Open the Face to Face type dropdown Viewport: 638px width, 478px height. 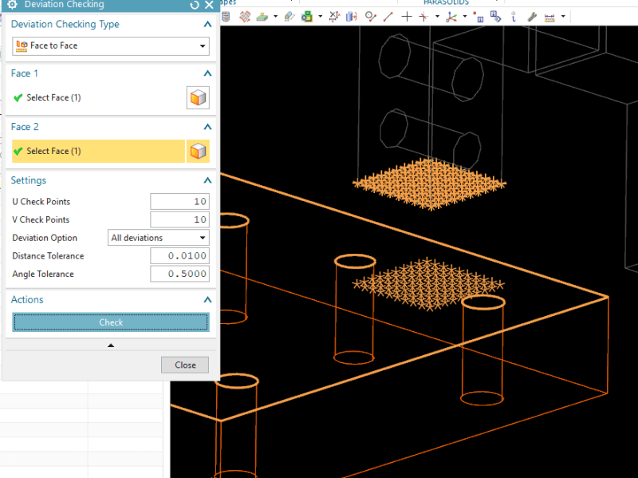[111, 45]
